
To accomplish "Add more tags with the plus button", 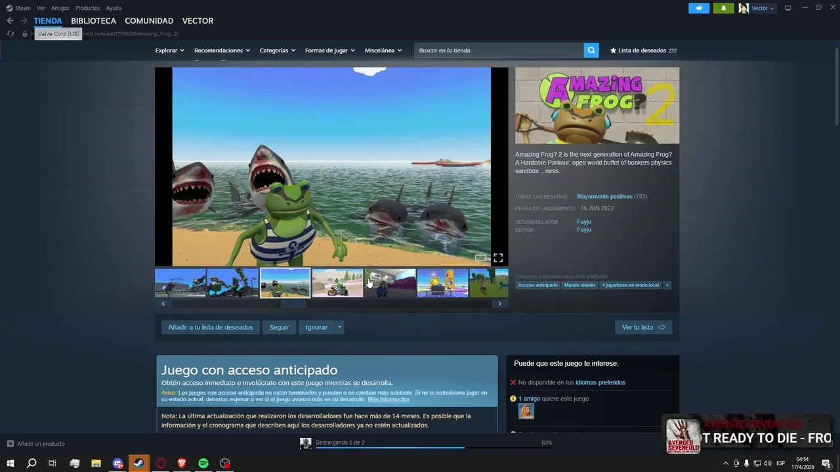I will pyautogui.click(x=667, y=285).
